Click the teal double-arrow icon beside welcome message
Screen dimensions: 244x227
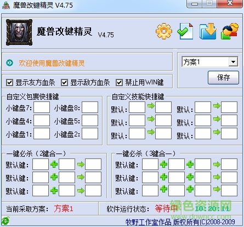[x=9, y=63]
